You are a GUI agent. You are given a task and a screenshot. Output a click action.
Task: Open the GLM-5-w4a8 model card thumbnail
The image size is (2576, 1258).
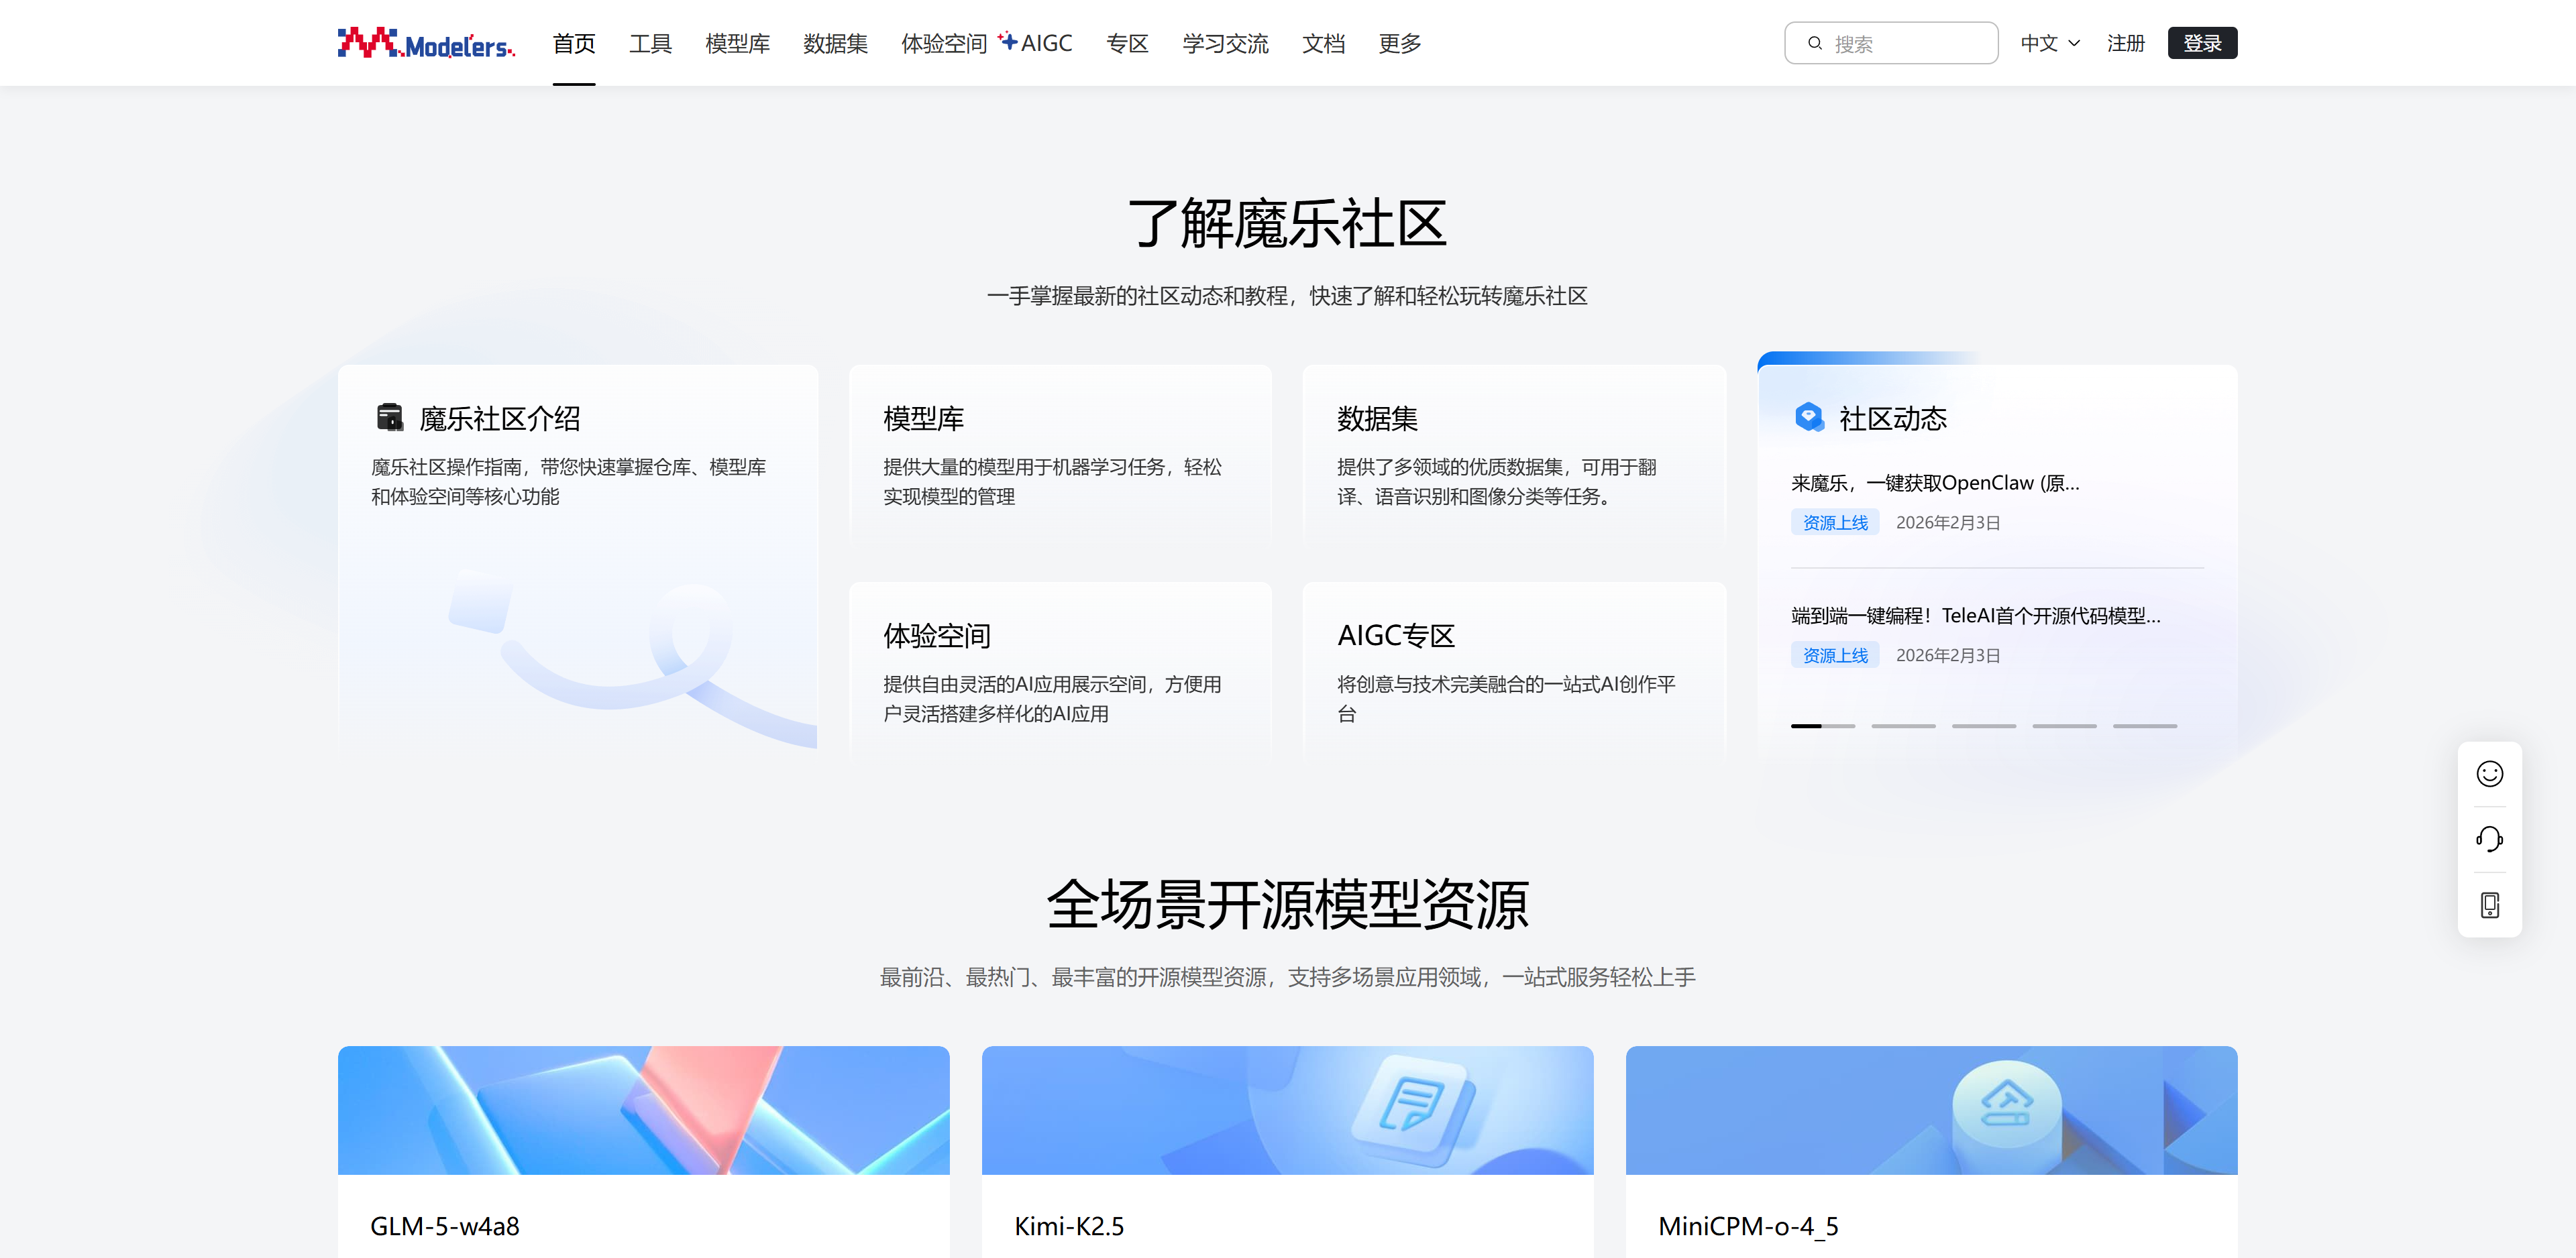643,1110
